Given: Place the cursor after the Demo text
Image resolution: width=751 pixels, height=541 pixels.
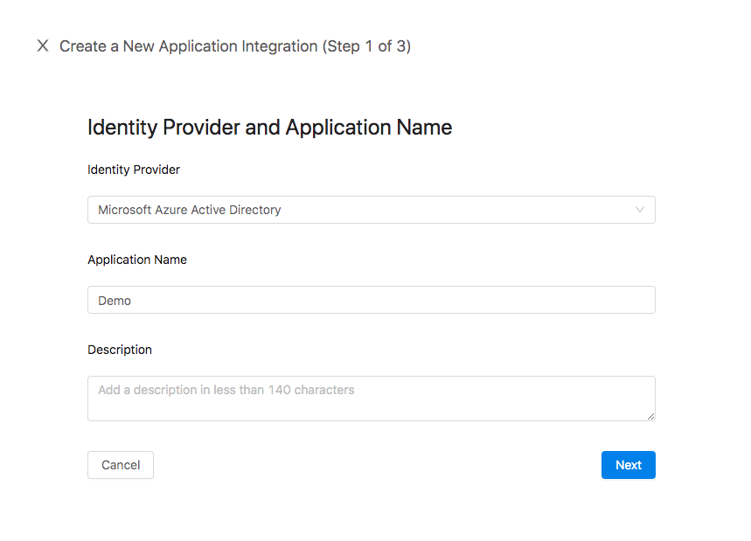Looking at the screenshot, I should 131,301.
